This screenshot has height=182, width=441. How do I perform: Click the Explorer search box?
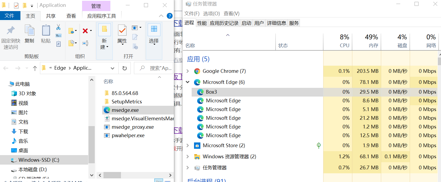[x=154, y=68]
